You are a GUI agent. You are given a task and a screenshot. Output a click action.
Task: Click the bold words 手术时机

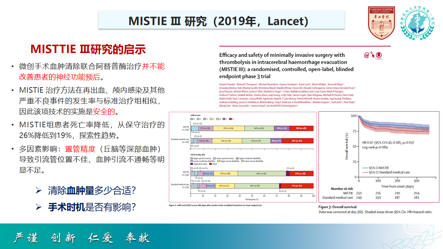66,207
